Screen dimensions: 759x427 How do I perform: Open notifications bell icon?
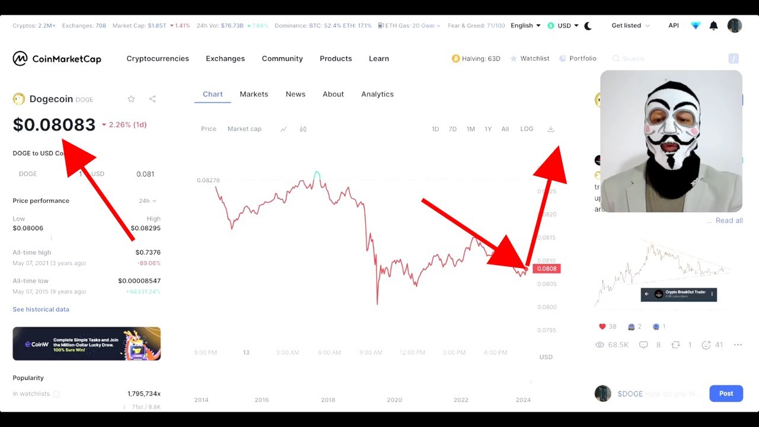point(714,26)
